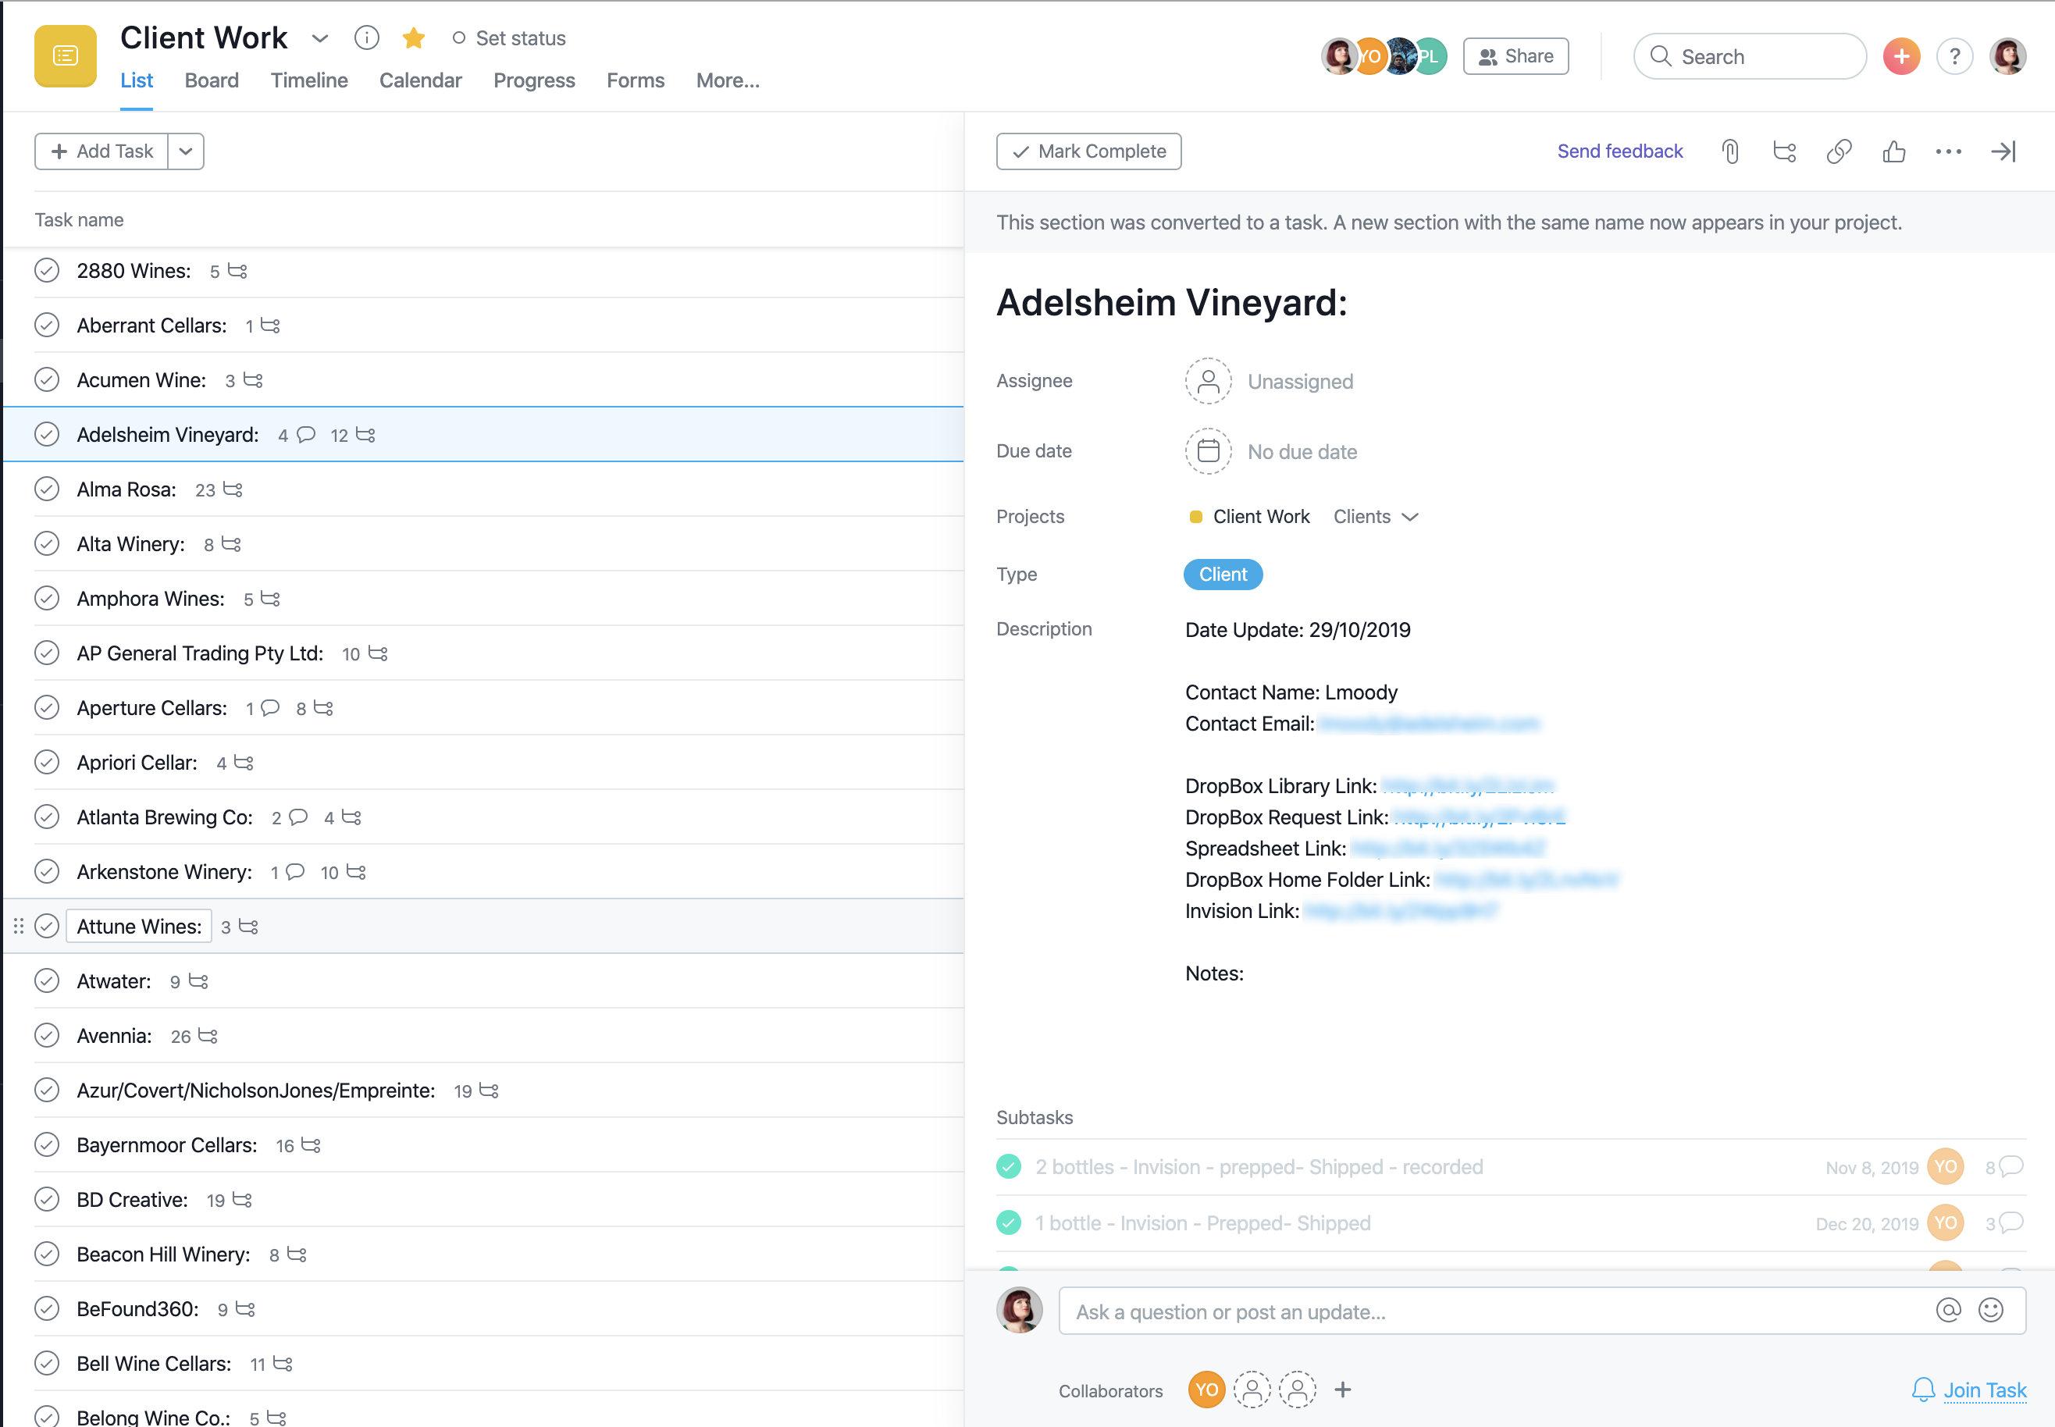Click the attachment paperclip icon

click(1729, 151)
